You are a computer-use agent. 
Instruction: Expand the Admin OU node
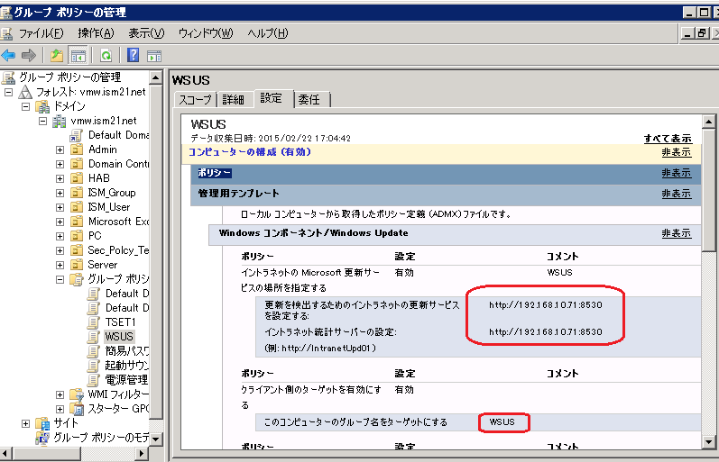60,149
